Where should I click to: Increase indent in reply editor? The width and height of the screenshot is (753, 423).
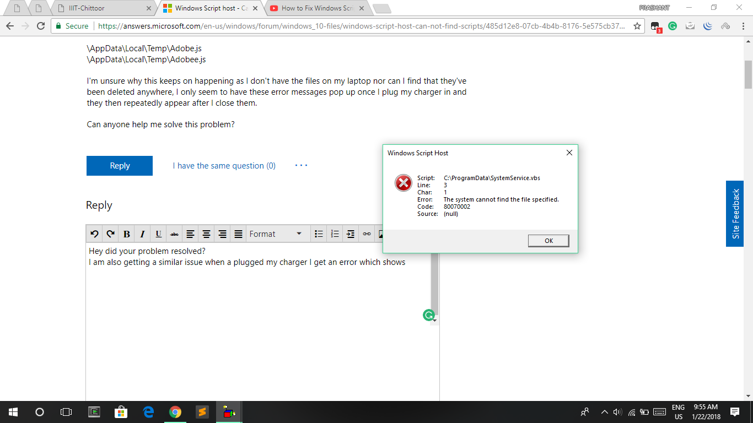pos(351,234)
